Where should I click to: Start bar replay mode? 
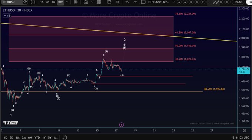pyautogui.click(x=117, y=2)
